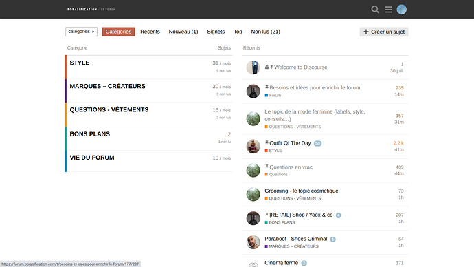
Task: Switch to the Nouveau (1) tab
Action: [183, 32]
